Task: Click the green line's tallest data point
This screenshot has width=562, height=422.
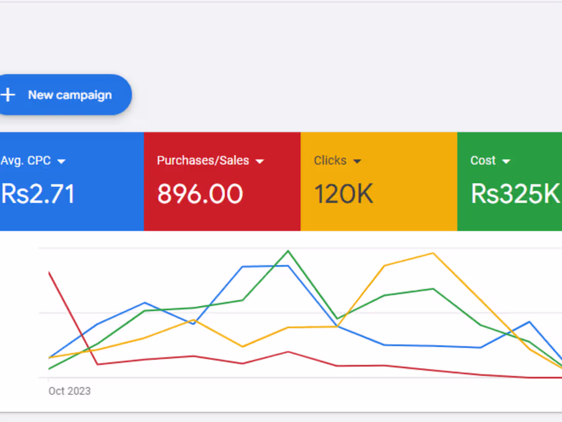Action: click(288, 251)
